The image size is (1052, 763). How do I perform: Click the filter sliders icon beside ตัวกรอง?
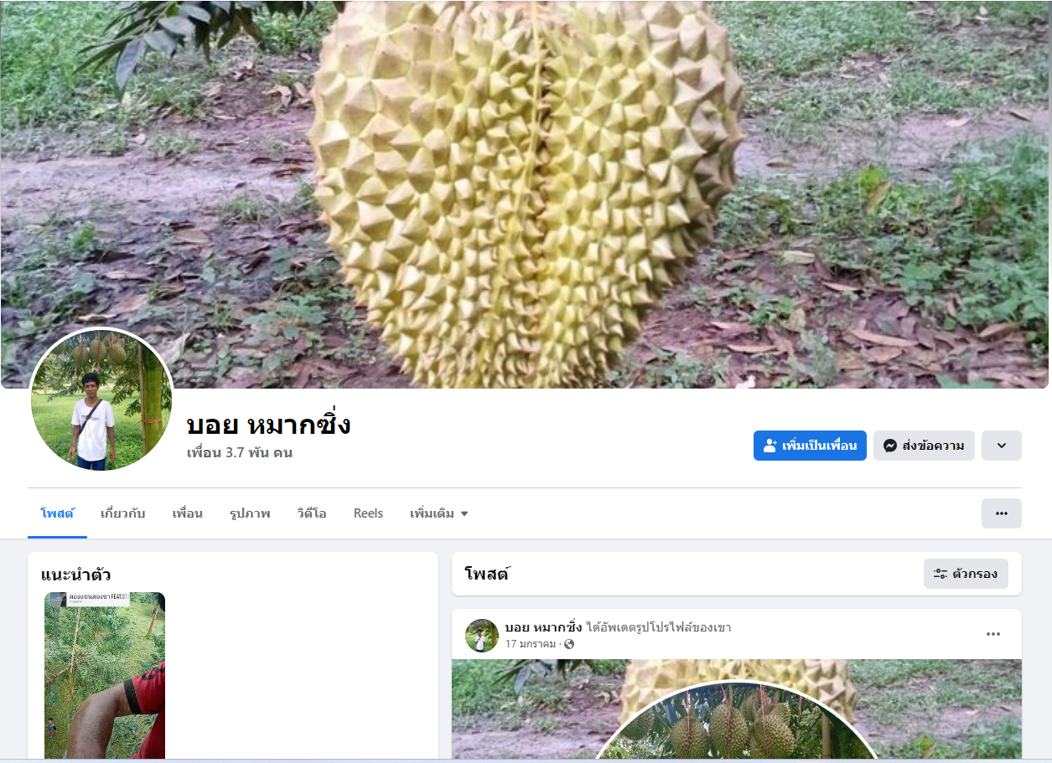click(x=941, y=574)
